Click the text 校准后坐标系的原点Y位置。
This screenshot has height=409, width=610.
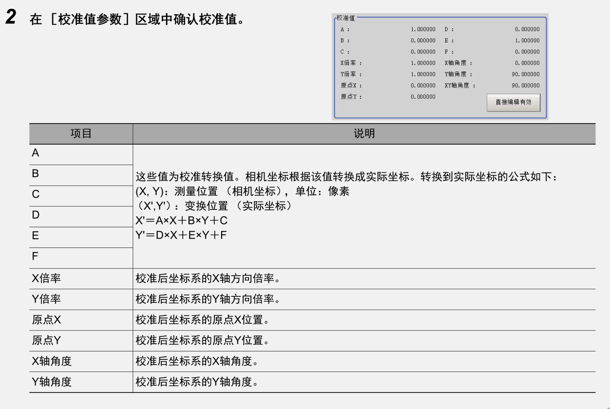pos(203,340)
